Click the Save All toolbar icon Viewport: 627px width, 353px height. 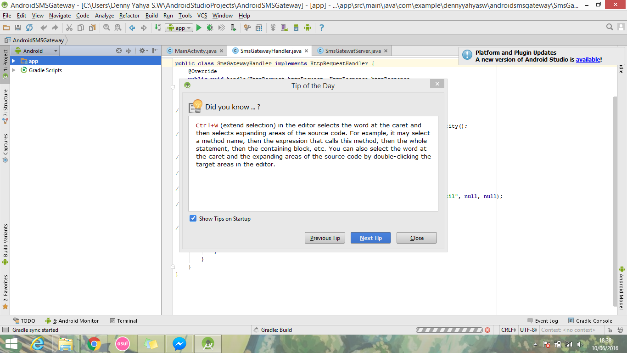coord(18,28)
